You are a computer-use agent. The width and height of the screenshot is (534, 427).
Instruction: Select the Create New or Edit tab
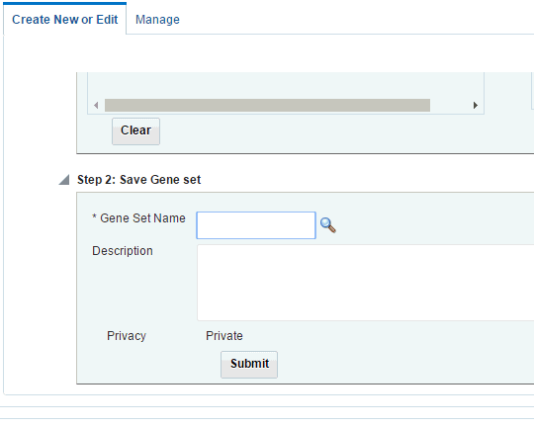(x=64, y=20)
